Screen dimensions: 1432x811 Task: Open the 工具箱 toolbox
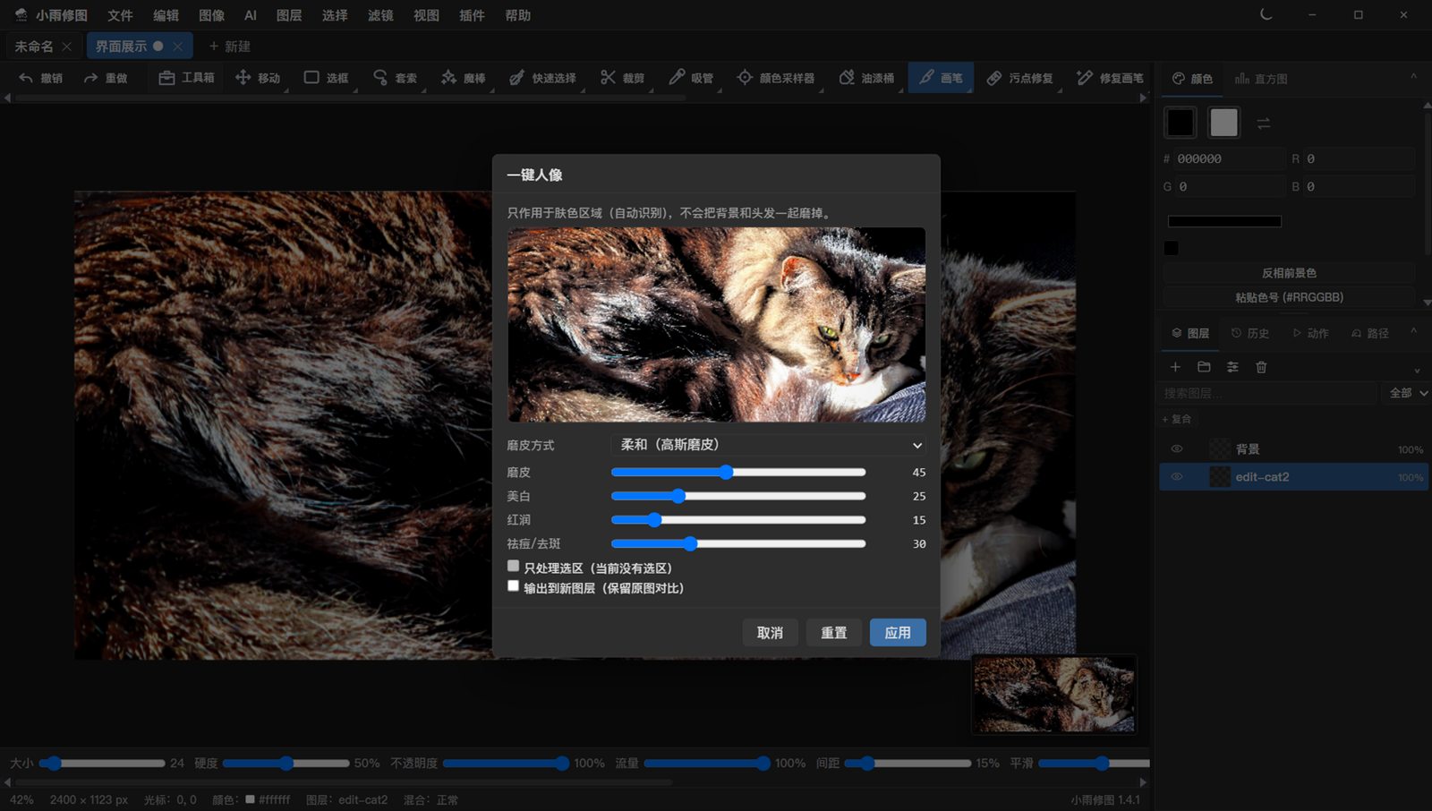coord(186,78)
